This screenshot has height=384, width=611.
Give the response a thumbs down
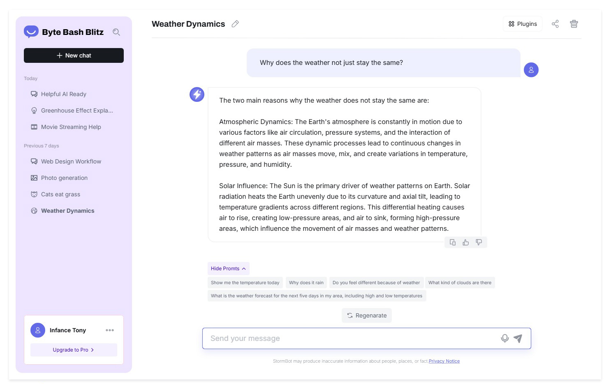479,242
